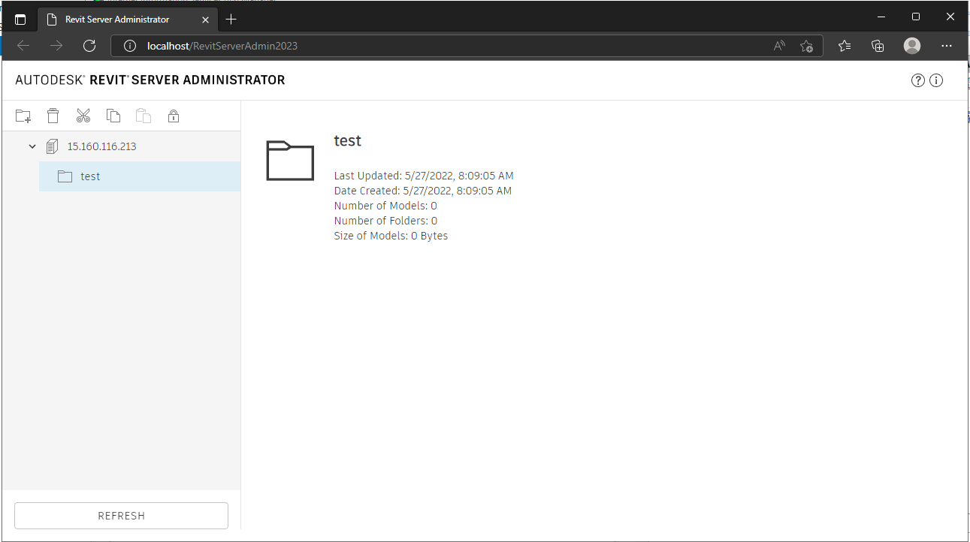Click the Delete trash can icon

click(x=53, y=116)
